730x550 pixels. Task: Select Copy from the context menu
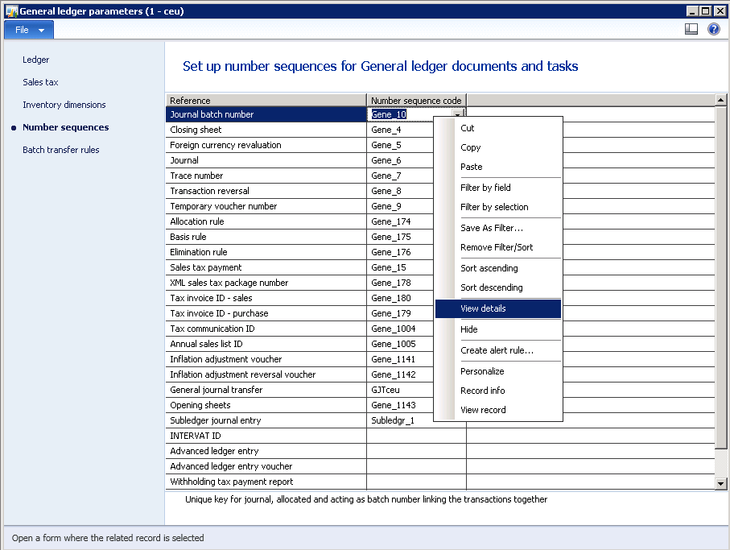[470, 147]
